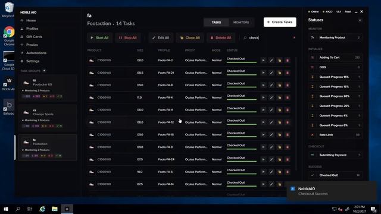381x214 pixels.
Task: Expand Monitoring 2 Products under Champs Sports
Action: [36, 120]
